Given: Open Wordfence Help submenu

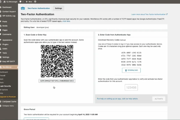Looking at the screenshot, I should [1, 93].
